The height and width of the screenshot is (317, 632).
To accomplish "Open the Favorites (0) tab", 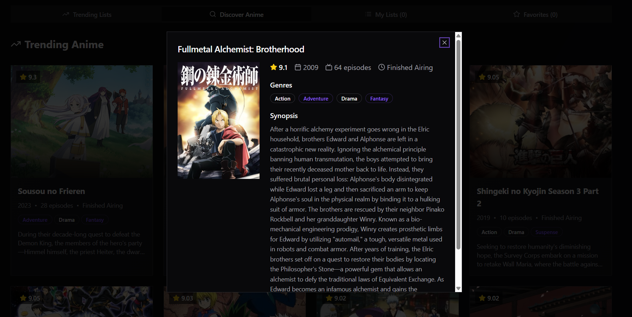I will [x=536, y=14].
